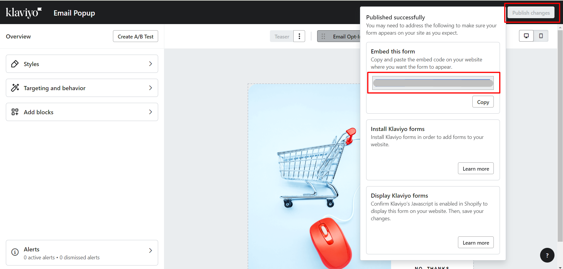
Task: Expand the Styles section
Action: point(151,64)
